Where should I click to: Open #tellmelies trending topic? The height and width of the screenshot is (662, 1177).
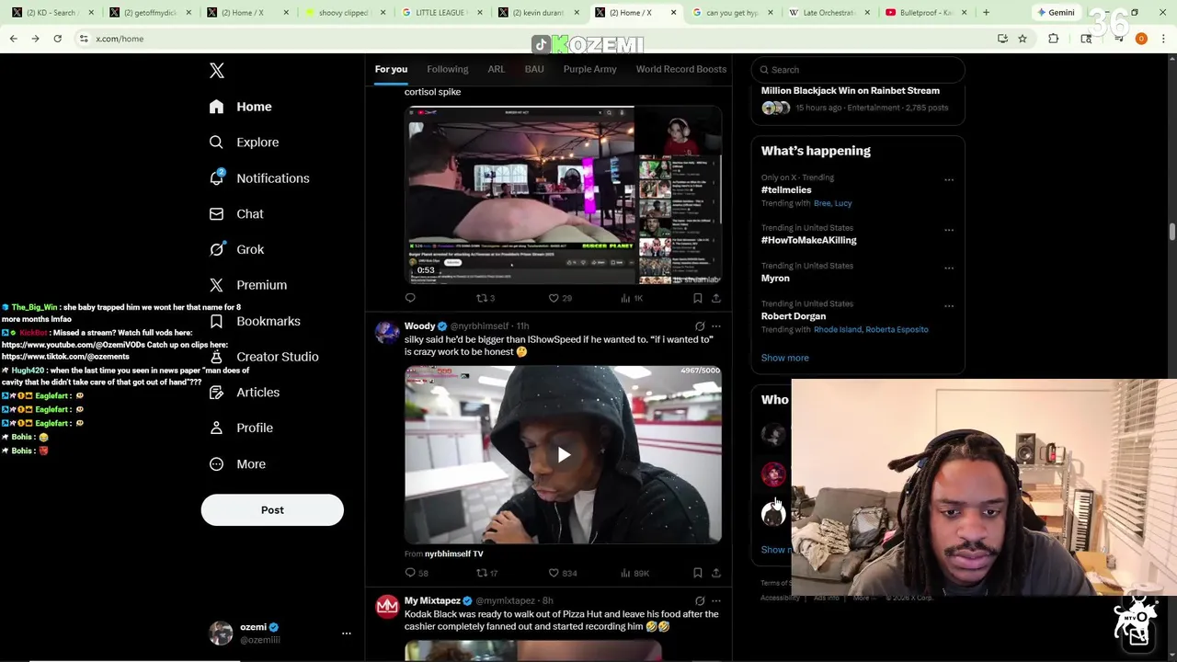pyautogui.click(x=786, y=190)
